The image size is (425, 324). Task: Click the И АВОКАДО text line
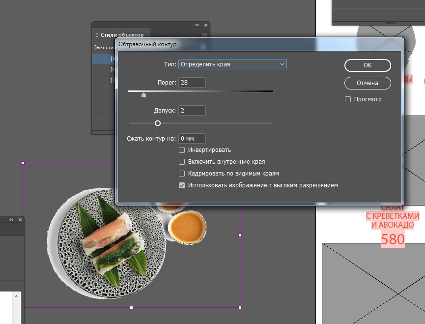tap(393, 225)
